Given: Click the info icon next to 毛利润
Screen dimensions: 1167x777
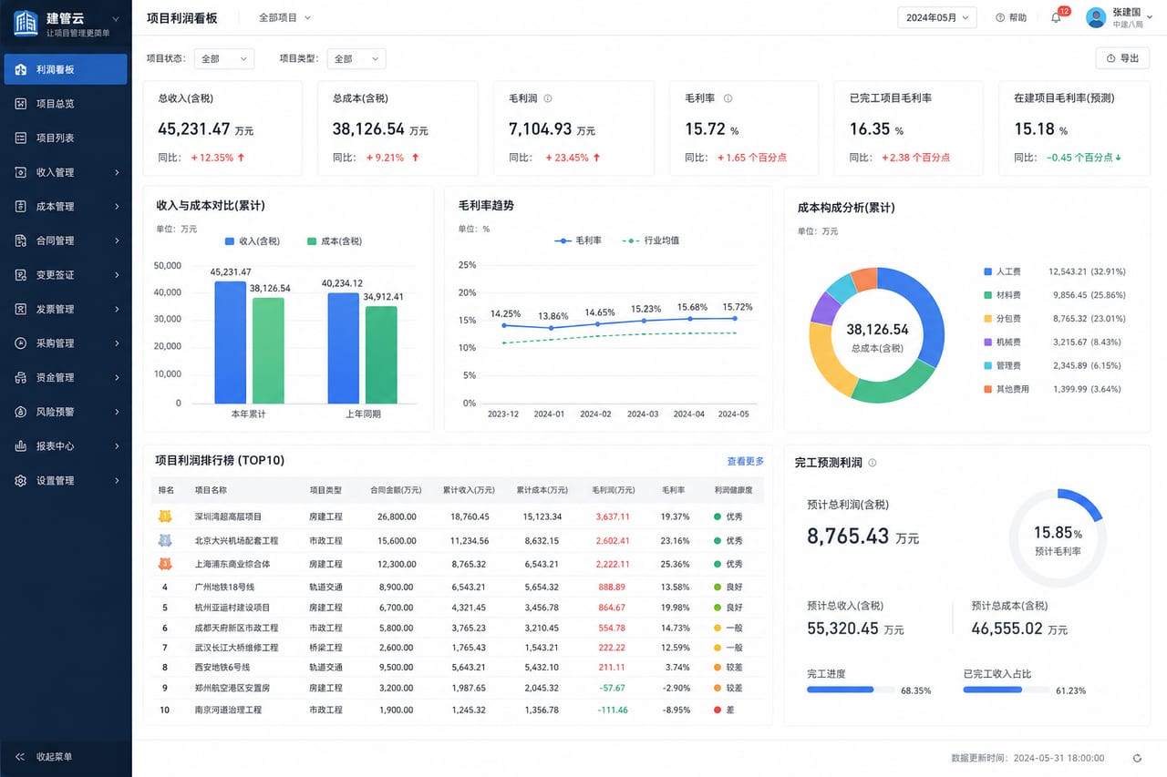Looking at the screenshot, I should 548,98.
